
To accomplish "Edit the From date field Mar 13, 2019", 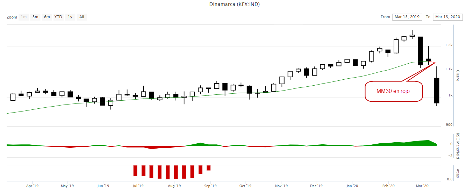I will 407,17.
